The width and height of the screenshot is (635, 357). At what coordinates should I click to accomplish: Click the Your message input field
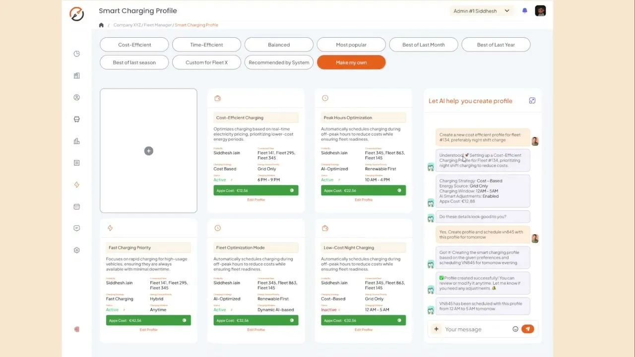coord(477,329)
